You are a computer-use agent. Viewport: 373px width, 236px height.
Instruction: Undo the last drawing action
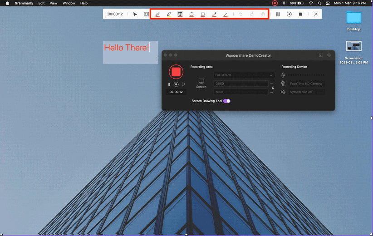[241, 14]
